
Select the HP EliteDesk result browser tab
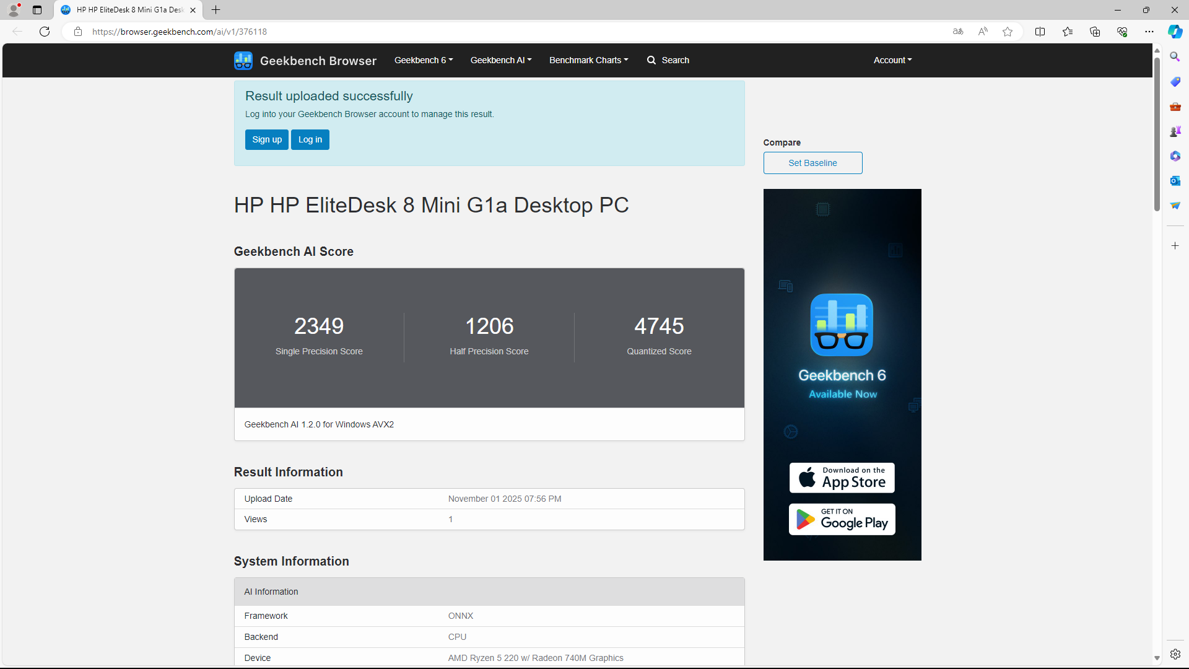(x=124, y=10)
